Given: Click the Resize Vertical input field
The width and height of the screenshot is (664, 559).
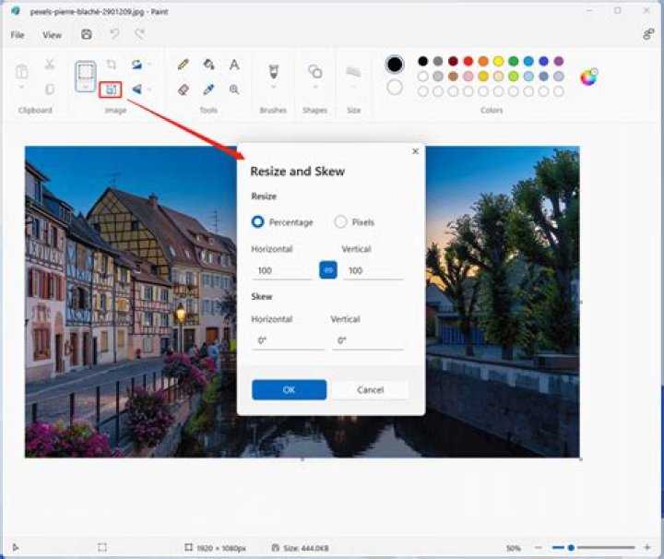Looking at the screenshot, I should click(373, 270).
